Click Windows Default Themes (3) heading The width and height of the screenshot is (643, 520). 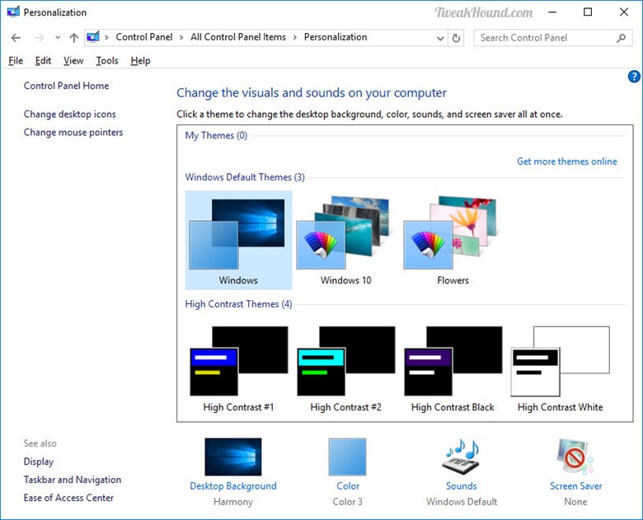coord(245,177)
